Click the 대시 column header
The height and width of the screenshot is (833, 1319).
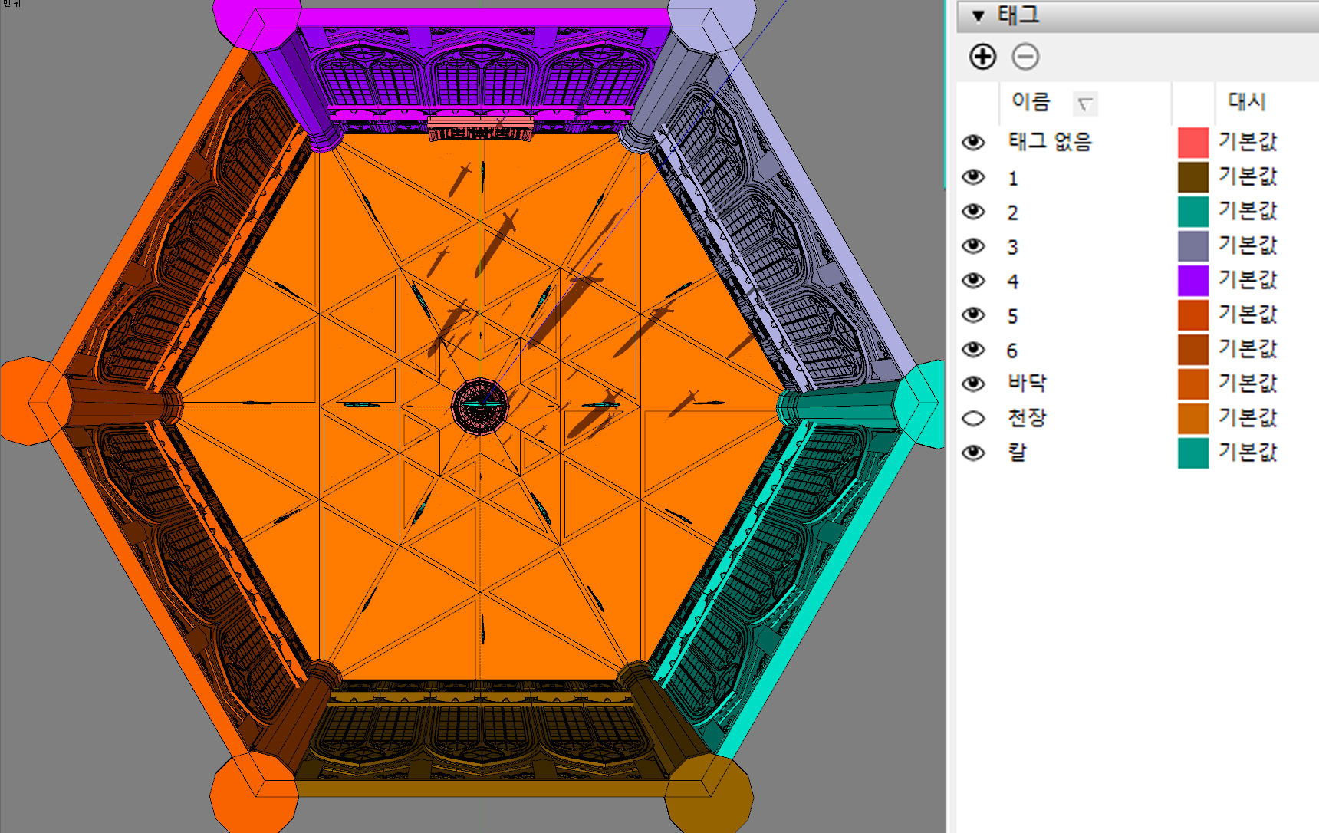1246,102
